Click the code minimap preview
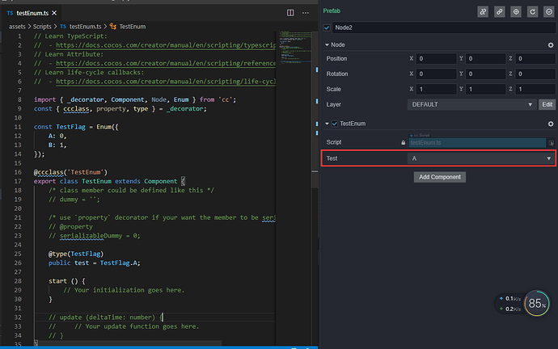This screenshot has width=558, height=349. 295,48
